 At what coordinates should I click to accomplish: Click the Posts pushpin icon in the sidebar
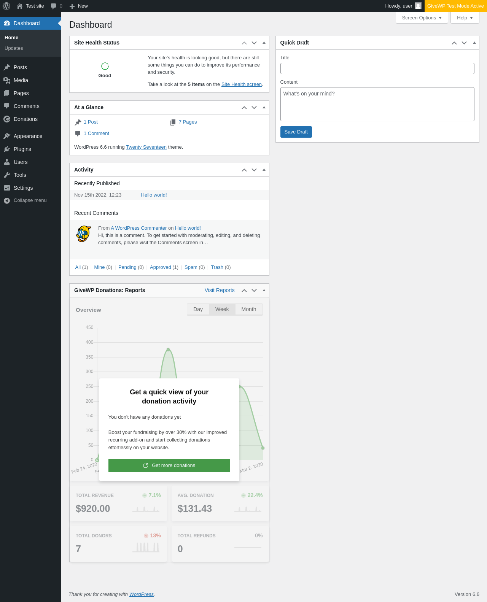click(x=7, y=67)
